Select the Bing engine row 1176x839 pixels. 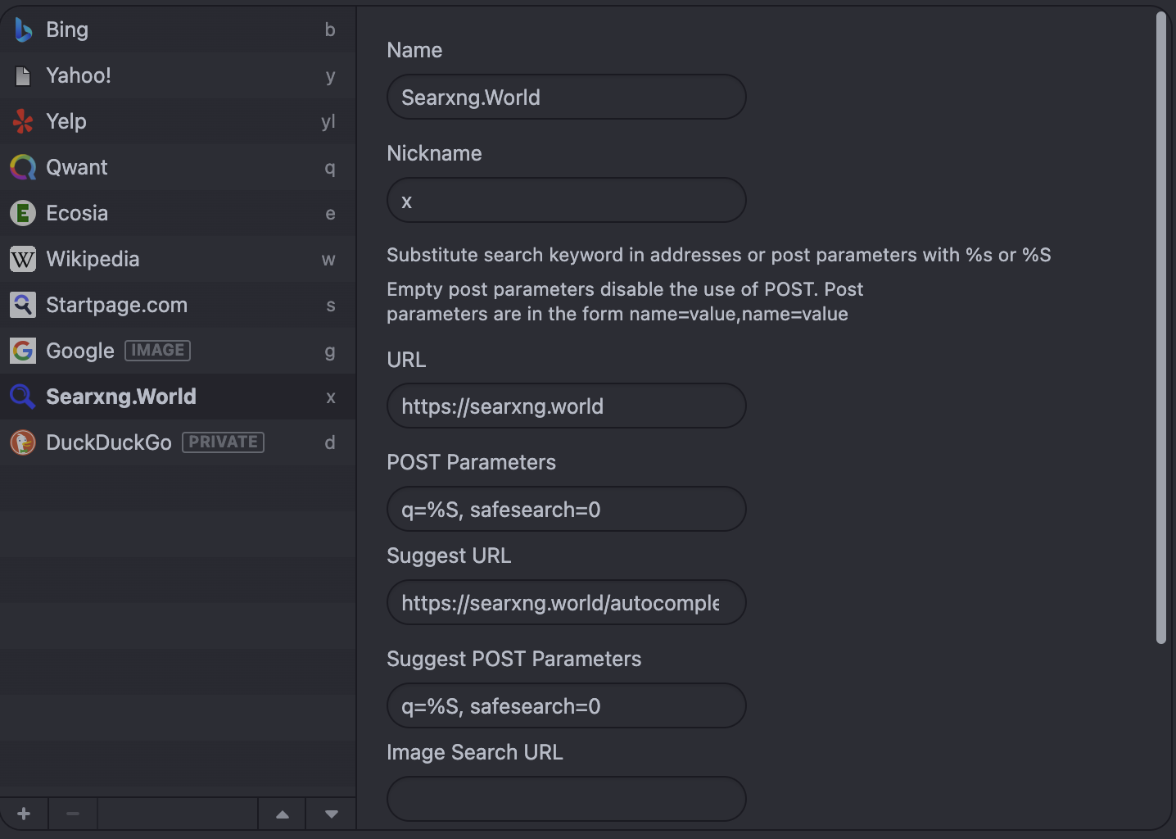(x=178, y=30)
